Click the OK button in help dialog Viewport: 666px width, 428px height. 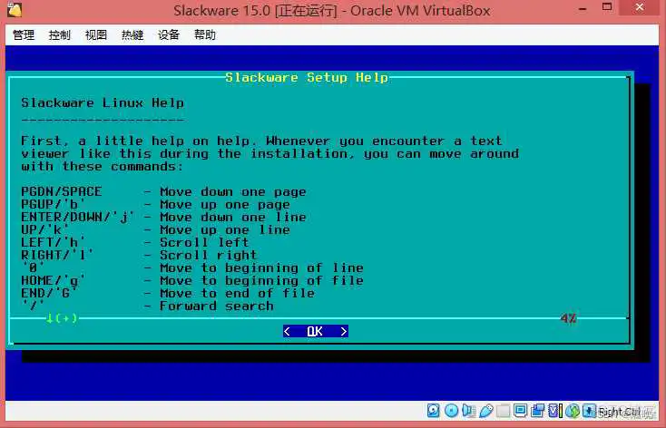point(316,331)
